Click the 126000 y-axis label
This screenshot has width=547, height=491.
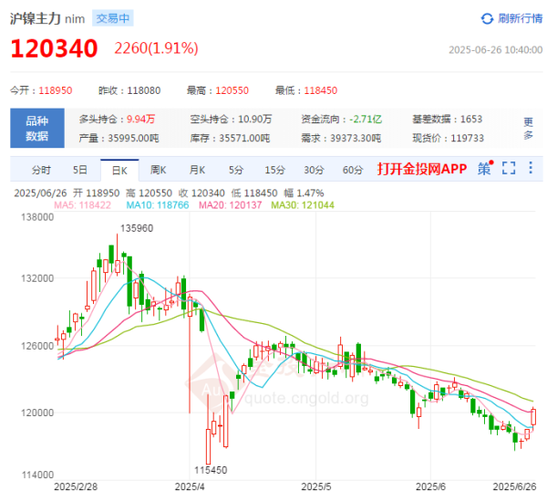click(x=37, y=346)
